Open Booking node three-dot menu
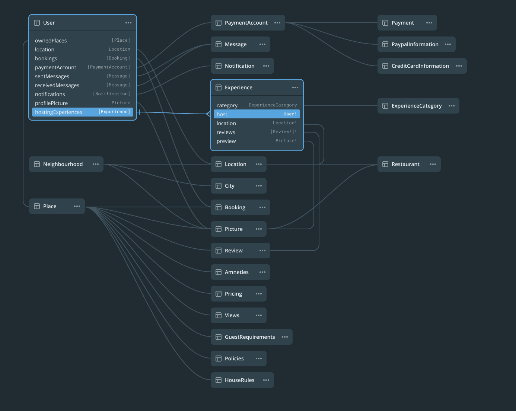This screenshot has width=516, height=411. (262, 207)
